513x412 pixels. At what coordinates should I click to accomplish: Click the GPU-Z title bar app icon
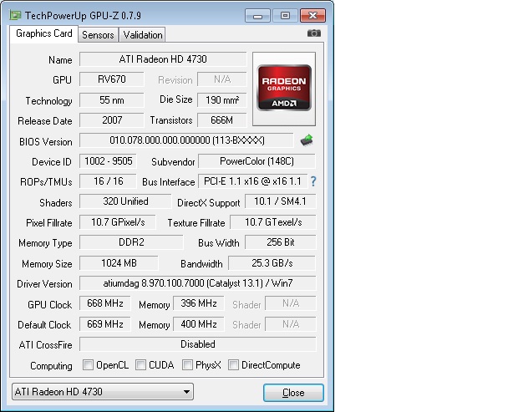15,15
